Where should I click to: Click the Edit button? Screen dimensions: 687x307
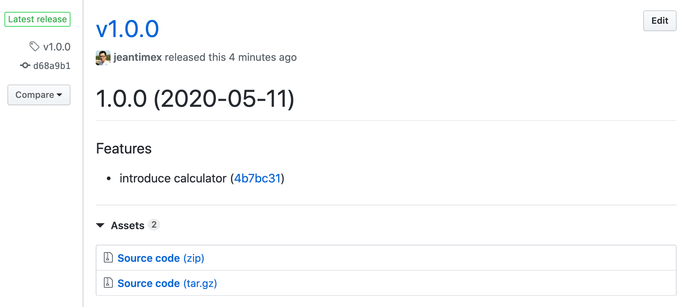[x=660, y=21]
